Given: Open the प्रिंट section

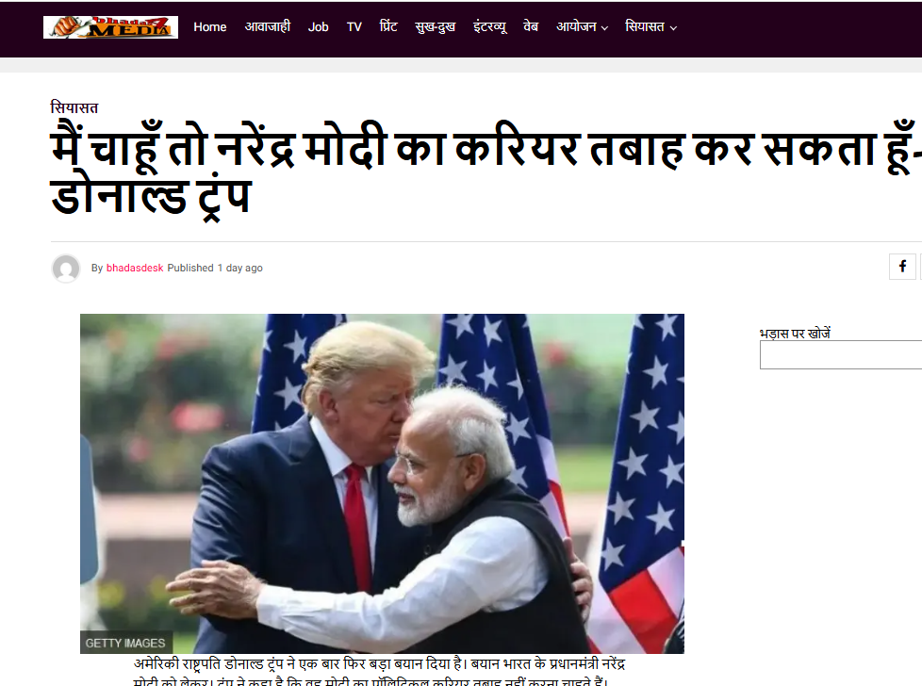Looking at the screenshot, I should click(388, 27).
